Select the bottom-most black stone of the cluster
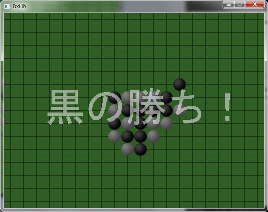268x212 pixels. (x=140, y=149)
